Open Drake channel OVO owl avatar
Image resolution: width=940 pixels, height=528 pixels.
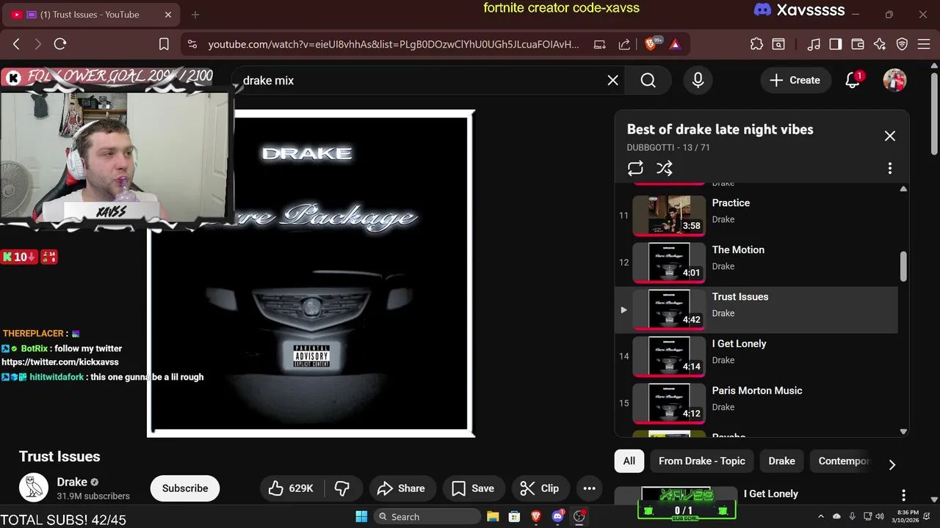(33, 488)
